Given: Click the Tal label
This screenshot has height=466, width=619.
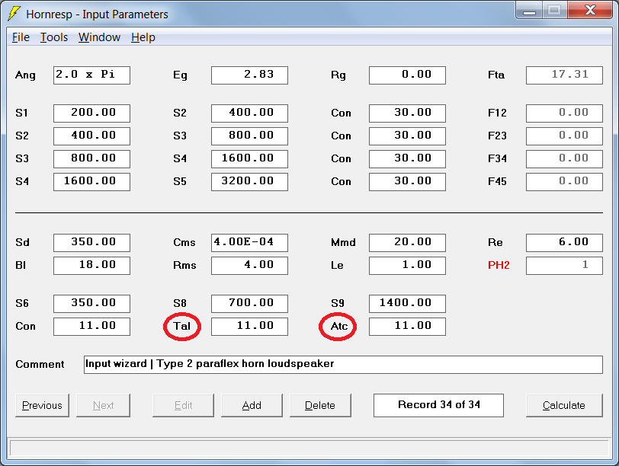Looking at the screenshot, I should pos(182,326).
